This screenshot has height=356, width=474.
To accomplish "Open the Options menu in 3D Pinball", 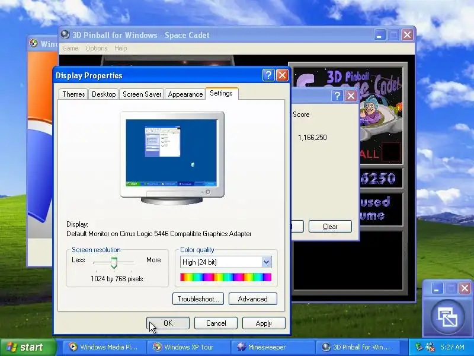I will click(x=97, y=48).
